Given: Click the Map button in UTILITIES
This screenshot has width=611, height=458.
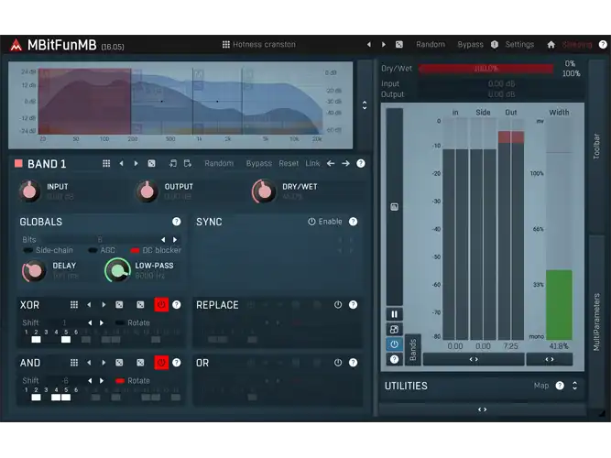Looking at the screenshot, I should coord(541,386).
